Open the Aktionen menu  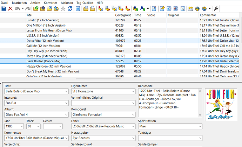pyautogui.click(x=67, y=3)
